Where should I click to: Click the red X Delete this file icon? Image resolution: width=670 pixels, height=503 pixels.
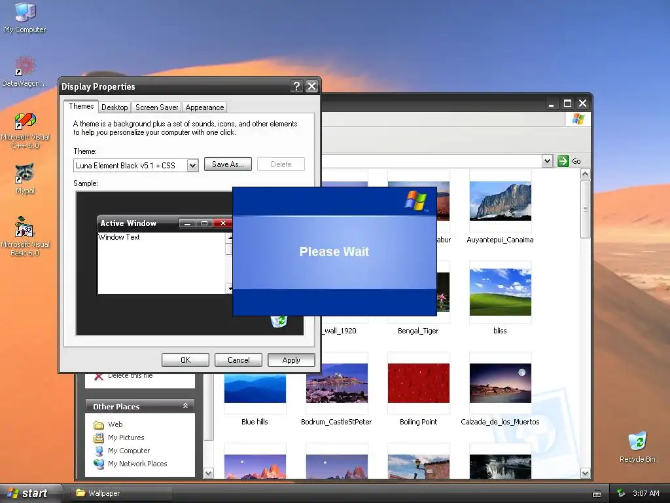pos(98,377)
